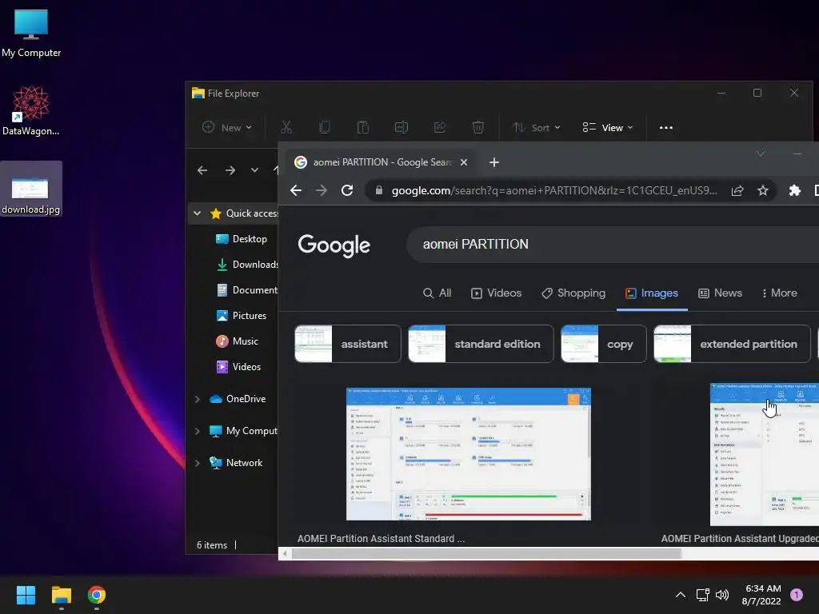The height and width of the screenshot is (614, 819).
Task: Open notification center badge in the system tray
Action: 796,595
